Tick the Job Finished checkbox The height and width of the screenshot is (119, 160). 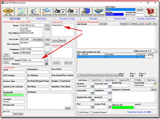[x=78, y=112]
